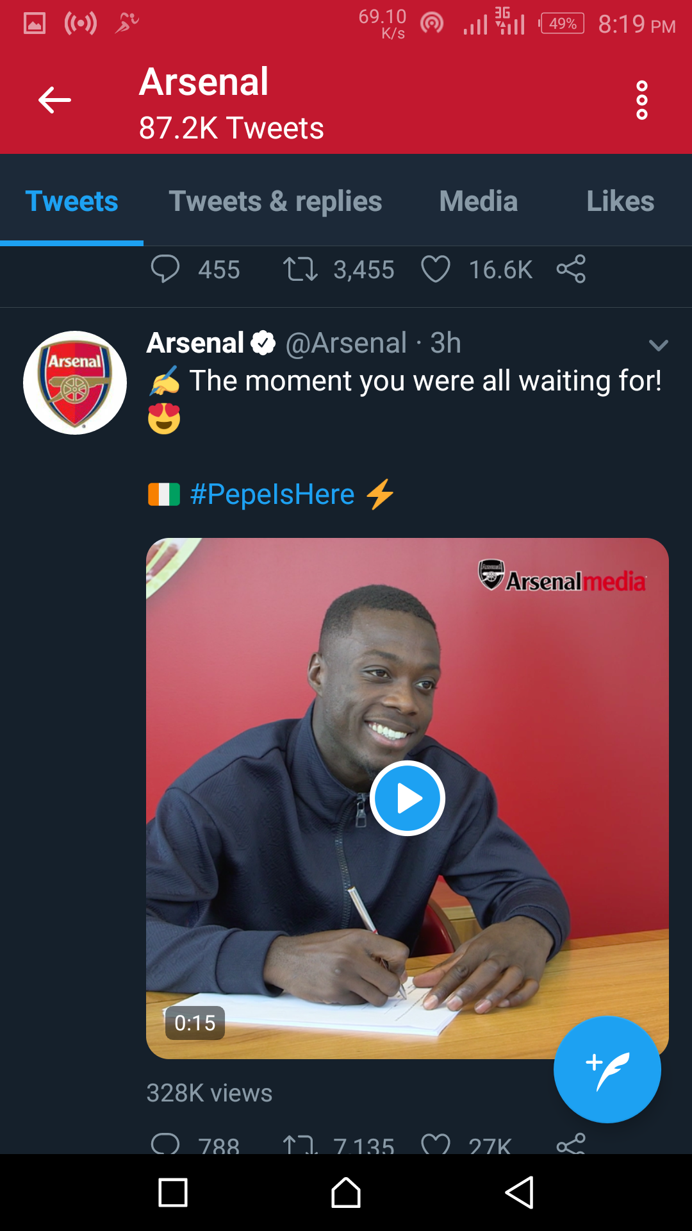The image size is (692, 1231).
Task: Like the tweet with 16.6K likes
Action: pyautogui.click(x=436, y=269)
